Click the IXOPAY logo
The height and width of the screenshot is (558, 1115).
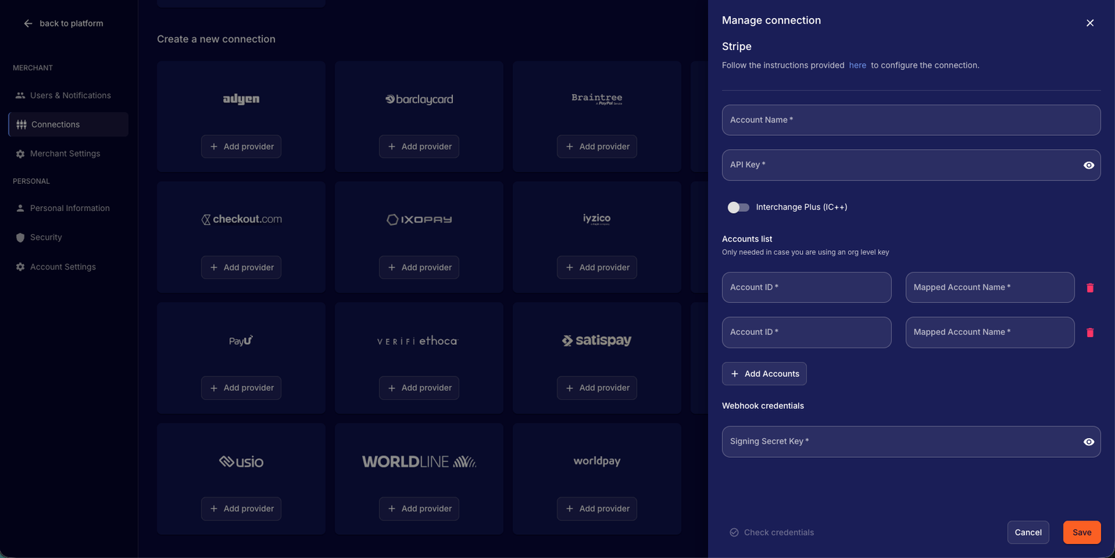pos(420,219)
